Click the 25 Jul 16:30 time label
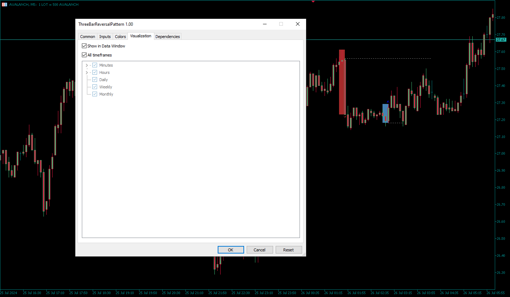Image resolution: width=510 pixels, height=297 pixels. [32, 293]
